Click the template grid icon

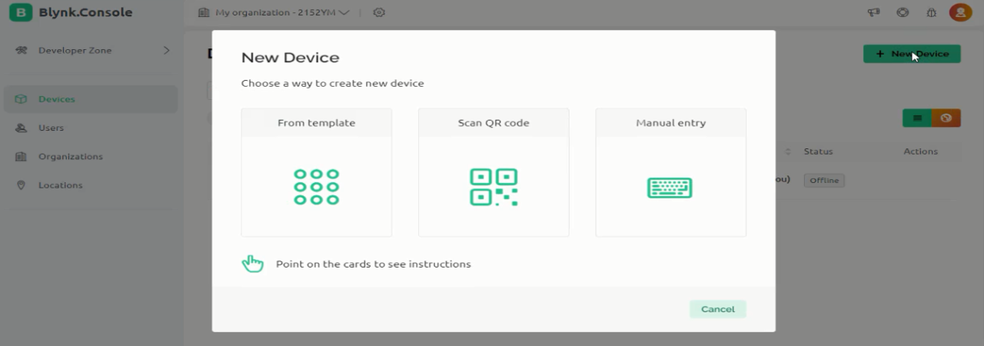(316, 187)
